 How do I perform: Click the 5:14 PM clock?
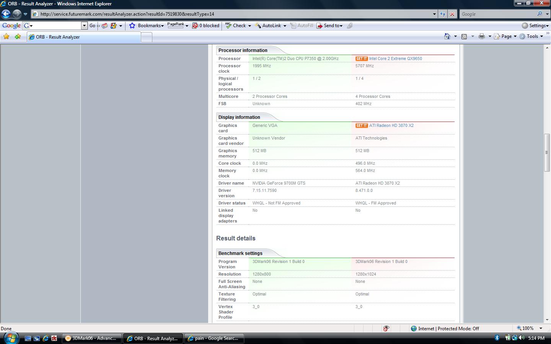(536, 338)
